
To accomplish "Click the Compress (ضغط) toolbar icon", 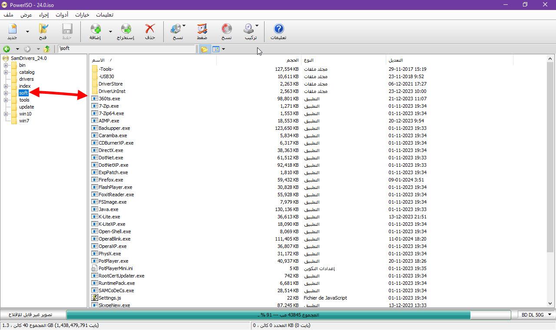I will [x=202, y=29].
